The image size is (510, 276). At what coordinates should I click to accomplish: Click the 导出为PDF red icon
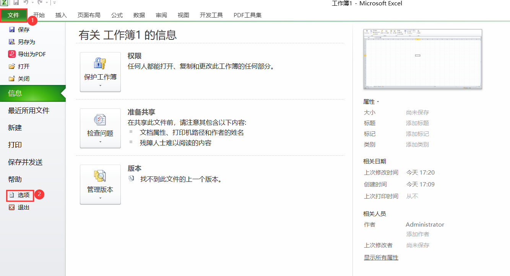12,54
